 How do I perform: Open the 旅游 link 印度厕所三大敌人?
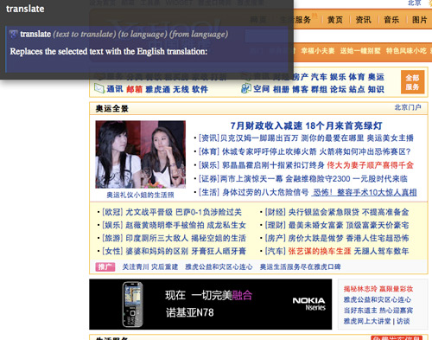click(x=157, y=238)
